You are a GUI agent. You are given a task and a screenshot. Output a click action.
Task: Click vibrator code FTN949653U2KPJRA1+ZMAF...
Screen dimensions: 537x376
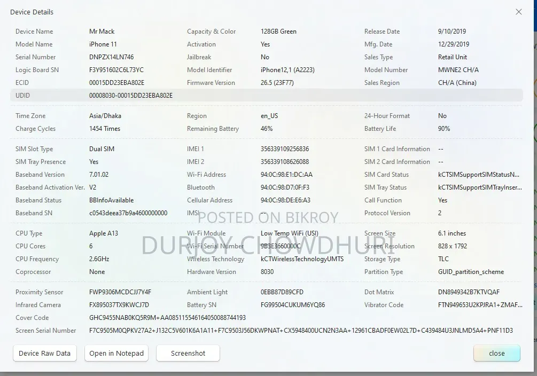click(x=480, y=305)
